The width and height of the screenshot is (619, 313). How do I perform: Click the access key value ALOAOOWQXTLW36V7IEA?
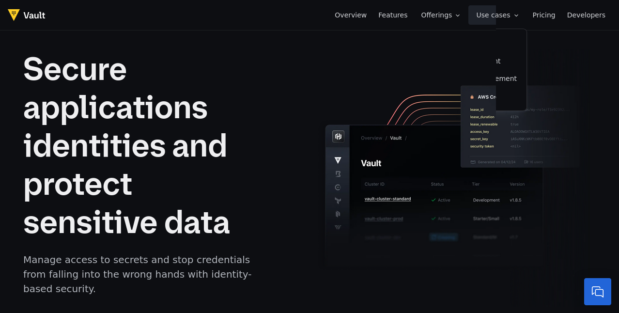click(x=530, y=131)
